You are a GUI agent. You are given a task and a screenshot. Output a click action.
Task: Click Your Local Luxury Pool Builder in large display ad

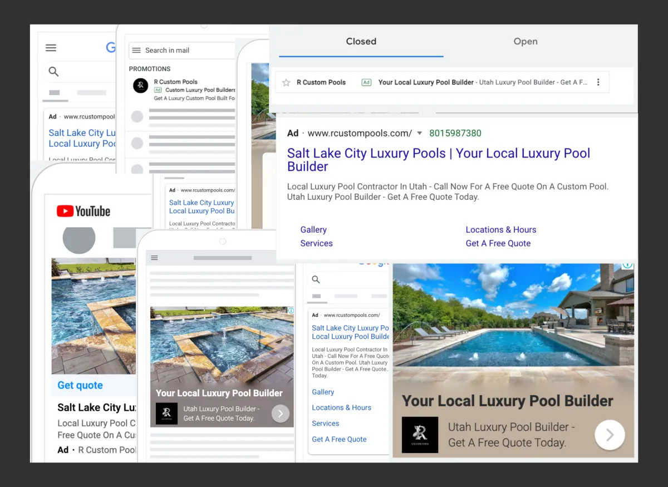507,401
